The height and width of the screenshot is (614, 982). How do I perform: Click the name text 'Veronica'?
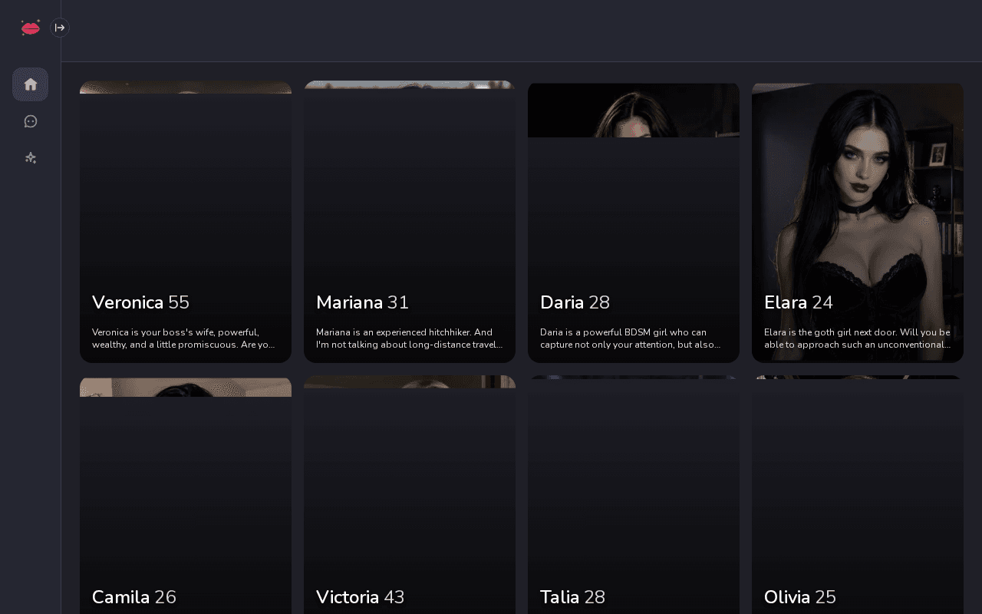point(128,302)
